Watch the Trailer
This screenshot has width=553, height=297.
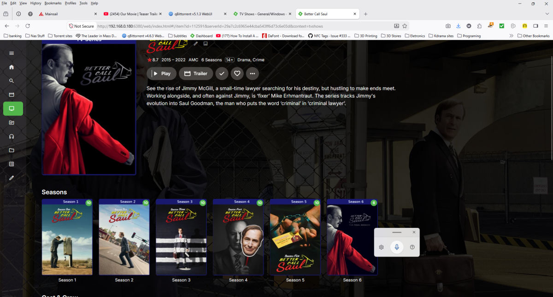tap(196, 73)
